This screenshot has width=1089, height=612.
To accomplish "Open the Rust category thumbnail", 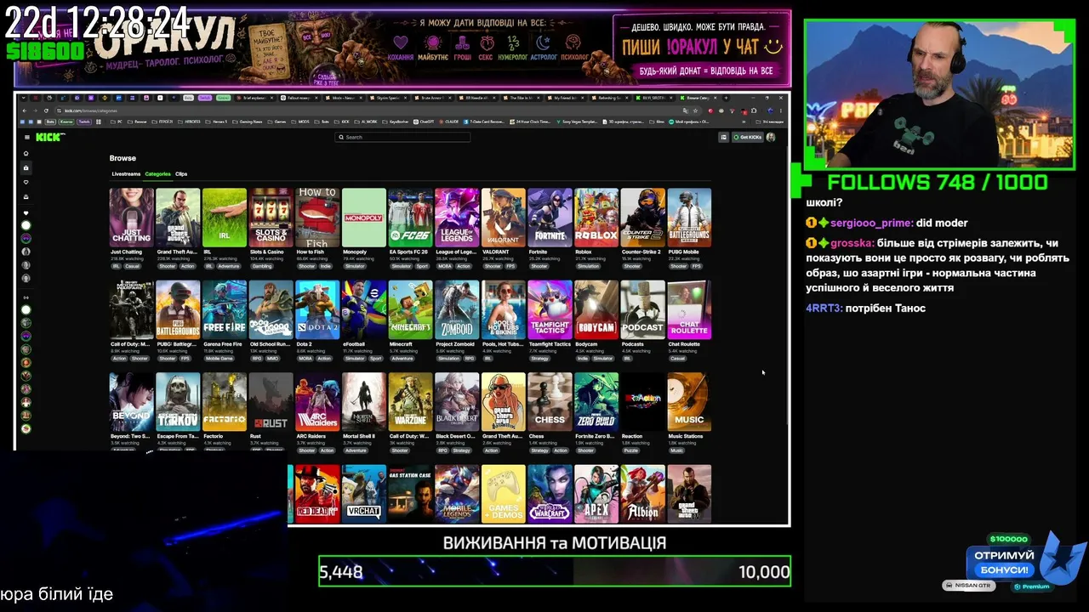I will 271,402.
